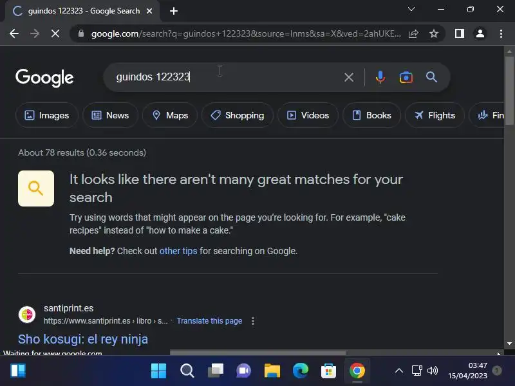Image resolution: width=515 pixels, height=386 pixels.
Task: Stop loading the page
Action: coord(55,33)
